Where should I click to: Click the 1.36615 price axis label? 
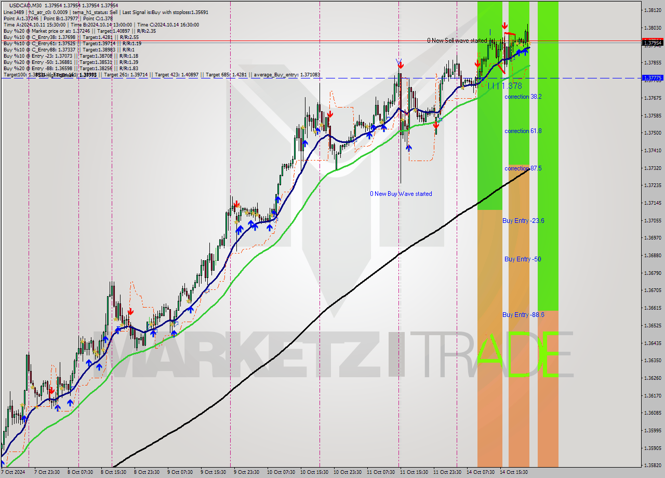point(653,308)
